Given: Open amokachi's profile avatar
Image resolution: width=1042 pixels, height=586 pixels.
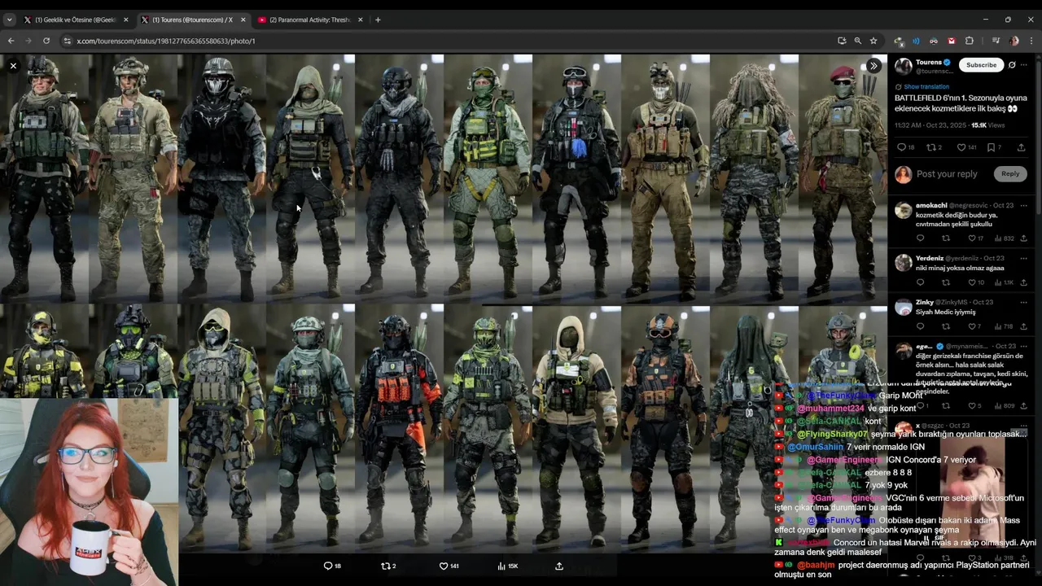Looking at the screenshot, I should tap(904, 211).
